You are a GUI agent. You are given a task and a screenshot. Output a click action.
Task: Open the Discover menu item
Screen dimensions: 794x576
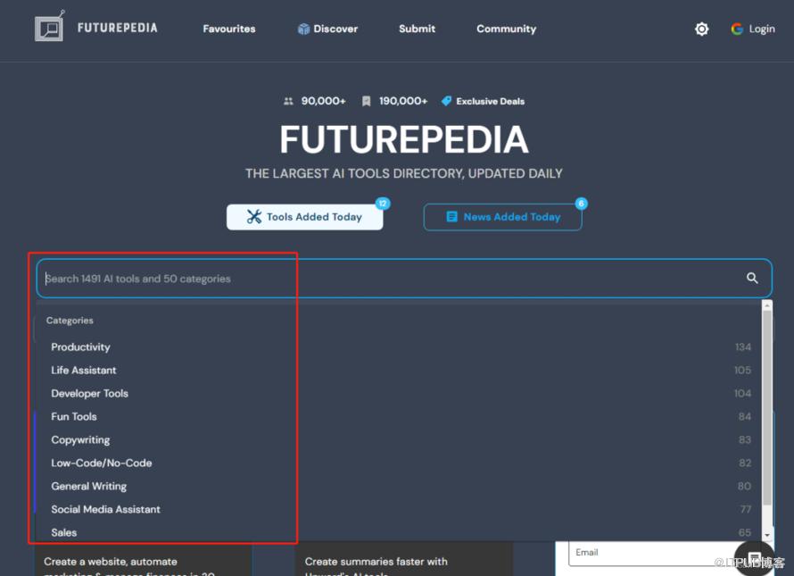tap(327, 29)
